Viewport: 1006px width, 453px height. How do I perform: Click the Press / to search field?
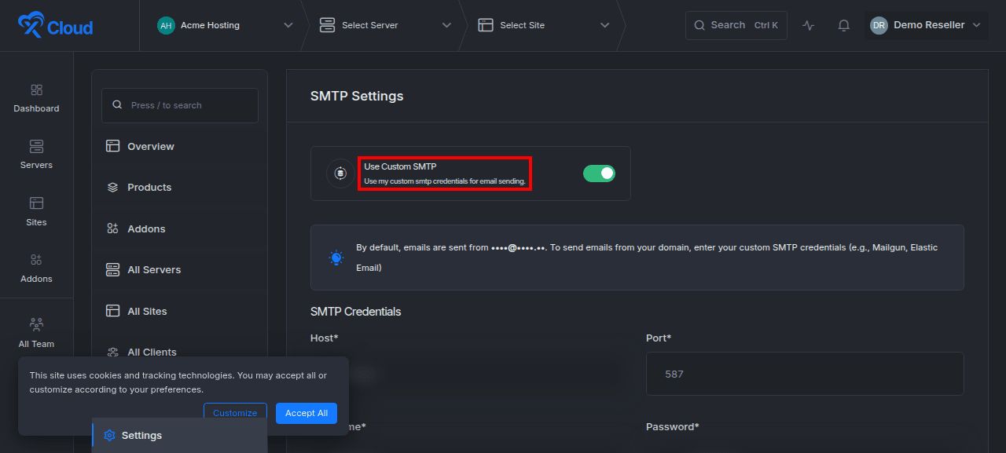point(180,105)
